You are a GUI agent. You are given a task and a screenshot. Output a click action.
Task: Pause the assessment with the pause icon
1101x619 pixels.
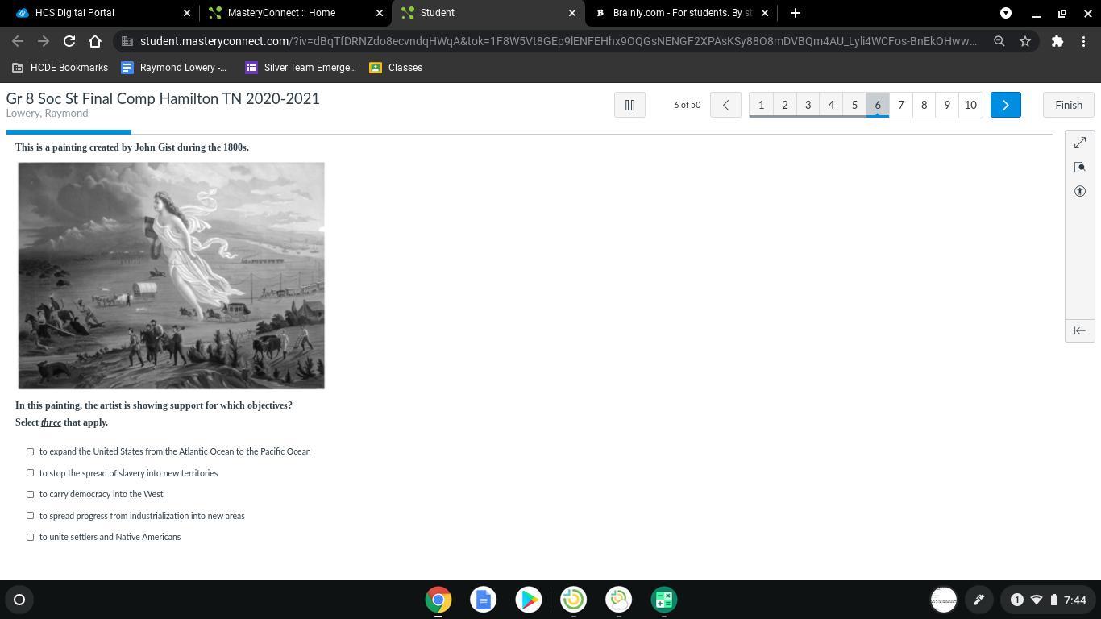click(x=629, y=105)
